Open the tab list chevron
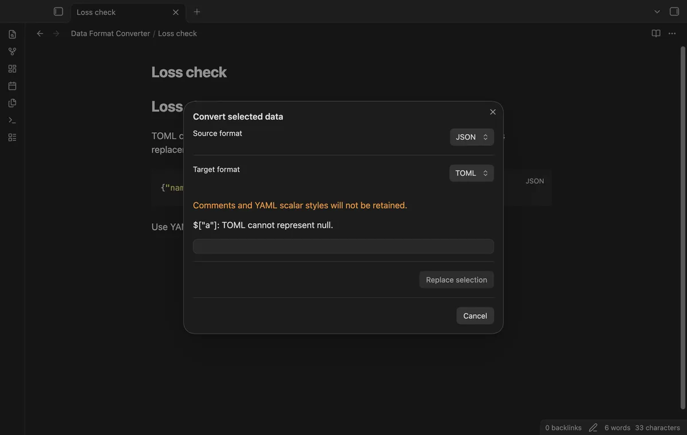This screenshot has width=687, height=435. click(x=657, y=11)
